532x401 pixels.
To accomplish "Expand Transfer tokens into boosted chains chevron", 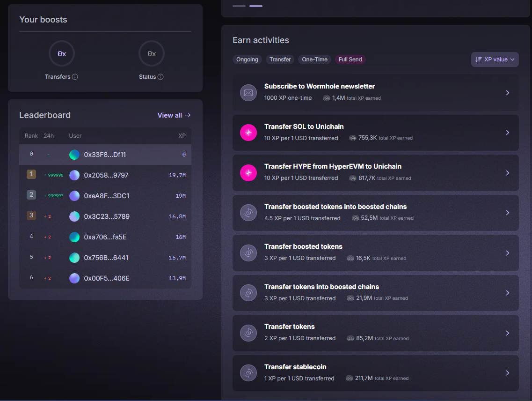I will point(508,293).
